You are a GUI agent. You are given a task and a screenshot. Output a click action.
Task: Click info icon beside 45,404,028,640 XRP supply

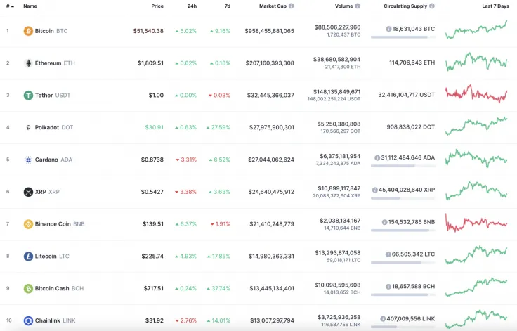tap(375, 190)
